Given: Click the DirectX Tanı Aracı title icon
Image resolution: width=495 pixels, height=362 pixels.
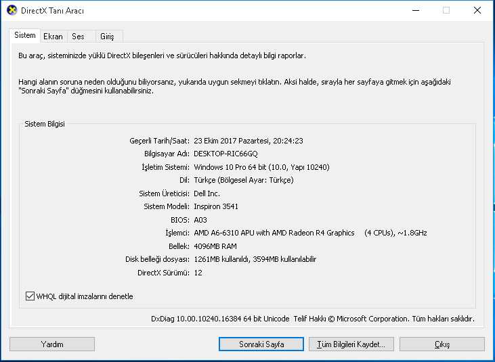Looking at the screenshot, I should [12, 10].
